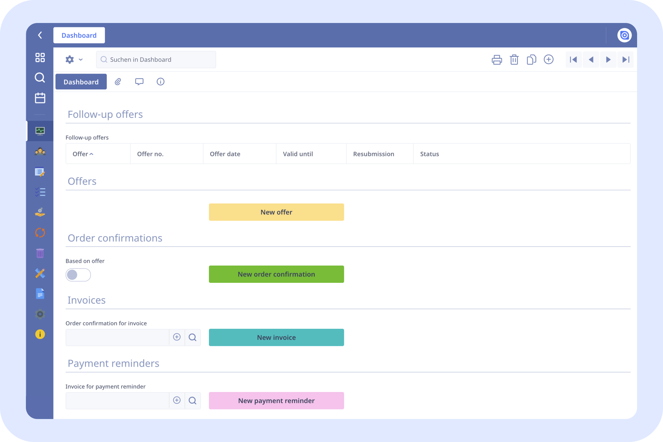663x442 pixels.
Task: Toggle the Based on offer switch
Action: (x=78, y=275)
